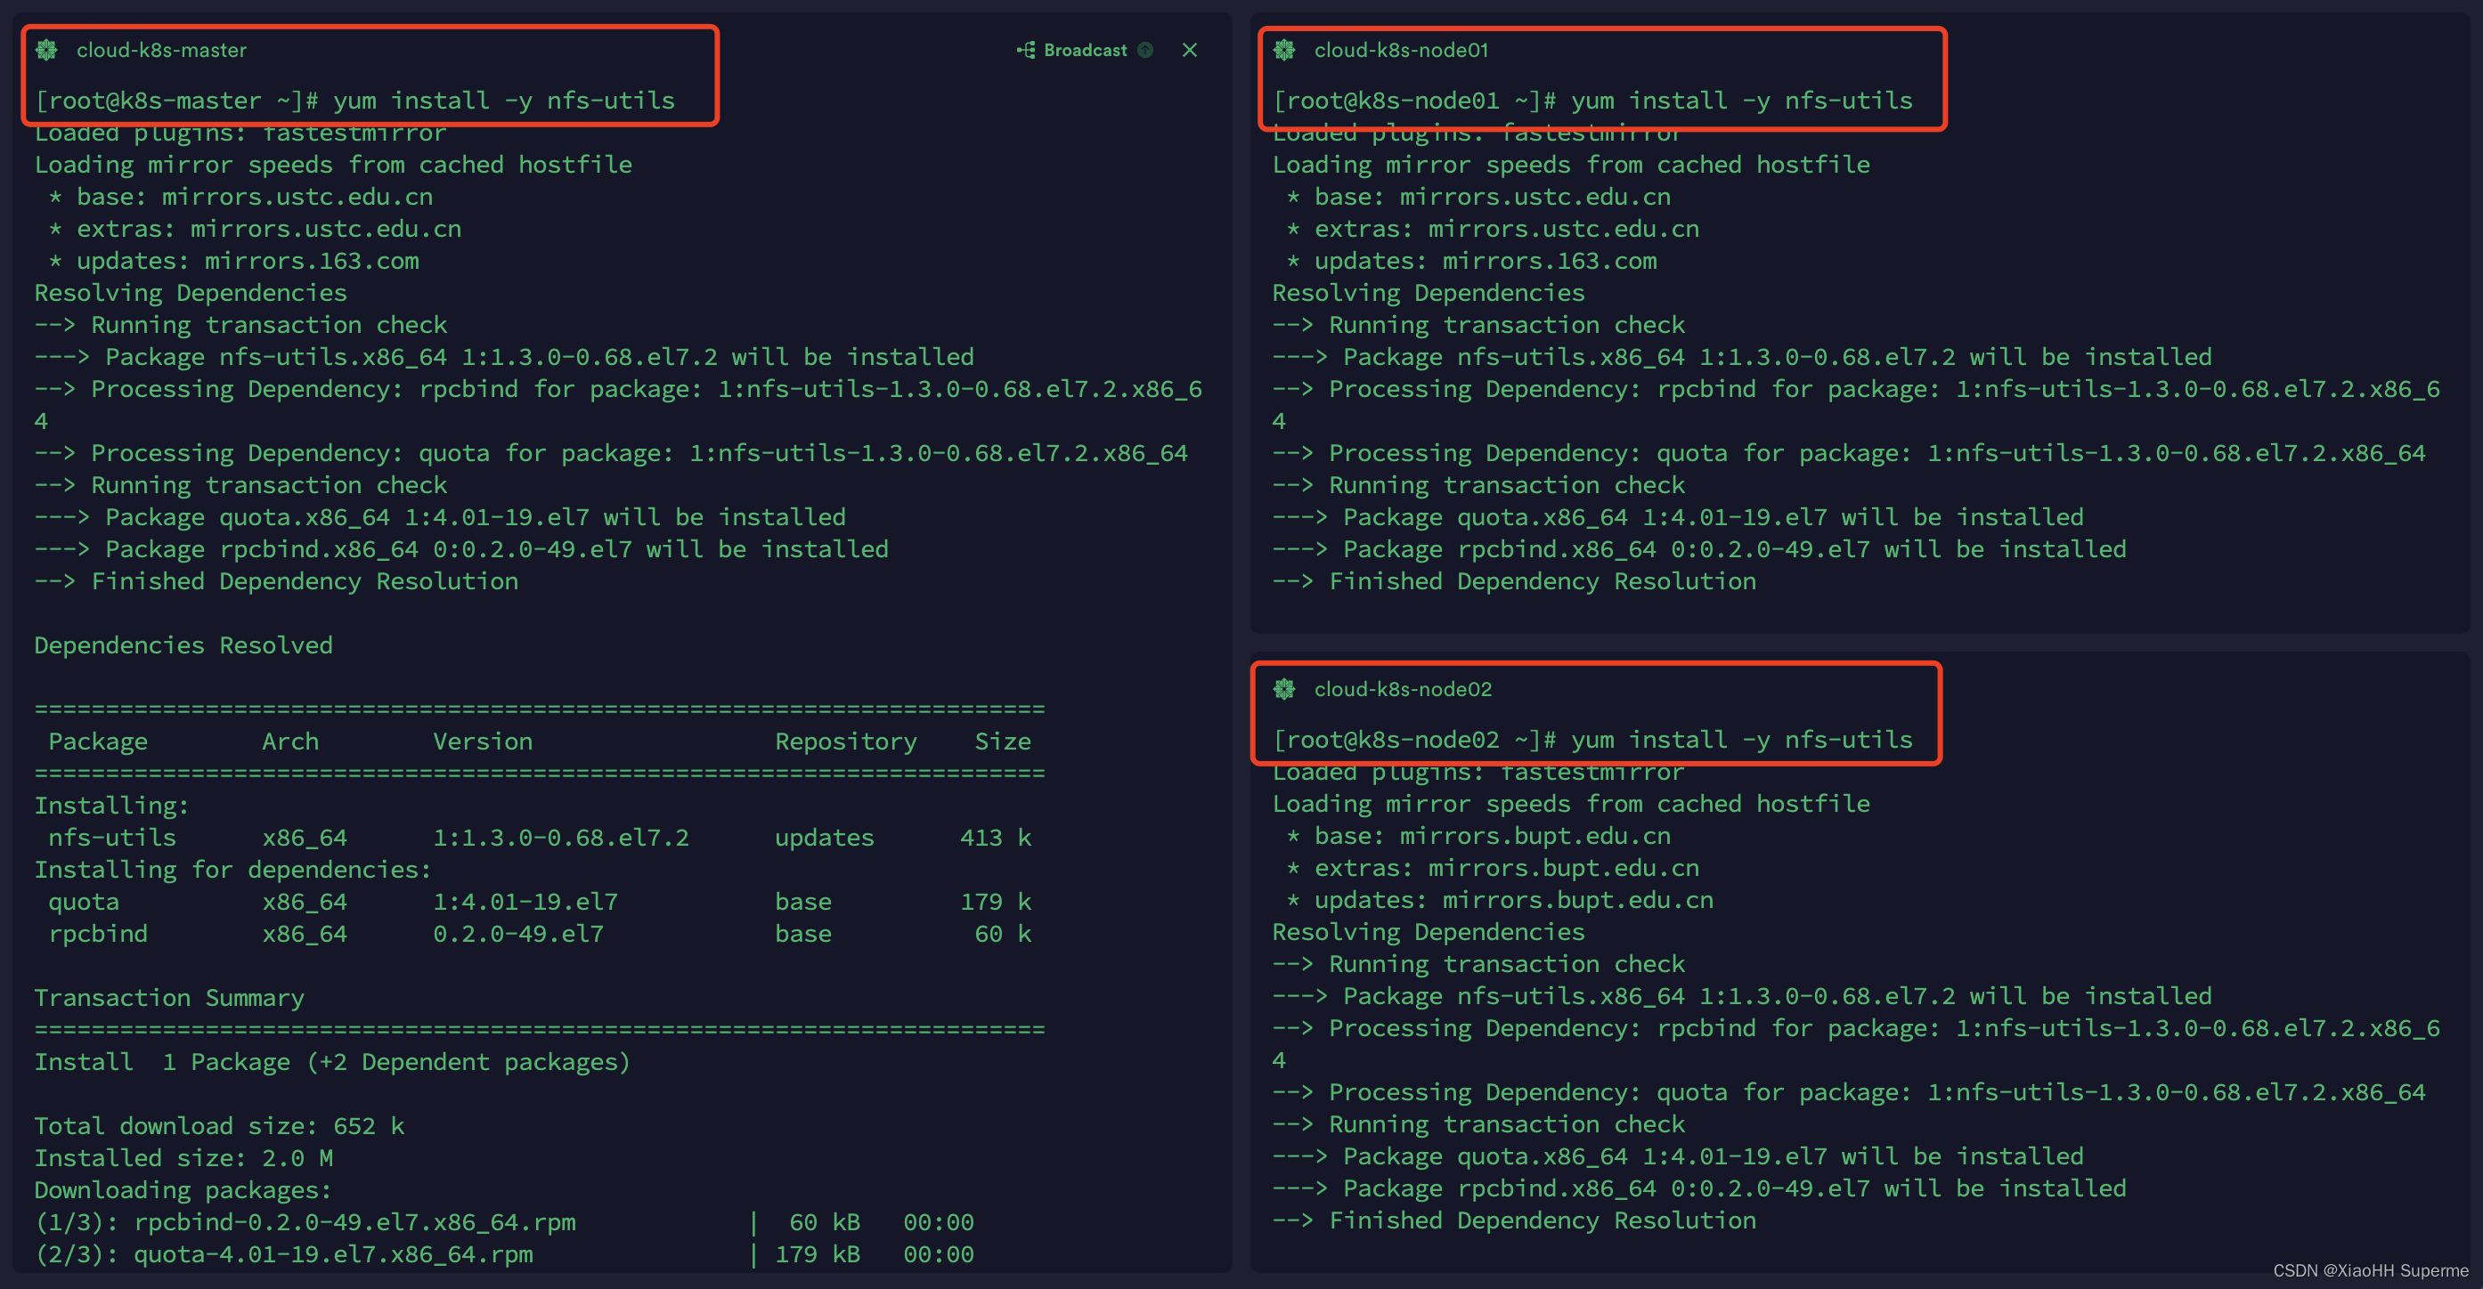Select the cloud-k8s-node02 pane title
Viewport: 2483px width, 1289px height.
[1403, 689]
